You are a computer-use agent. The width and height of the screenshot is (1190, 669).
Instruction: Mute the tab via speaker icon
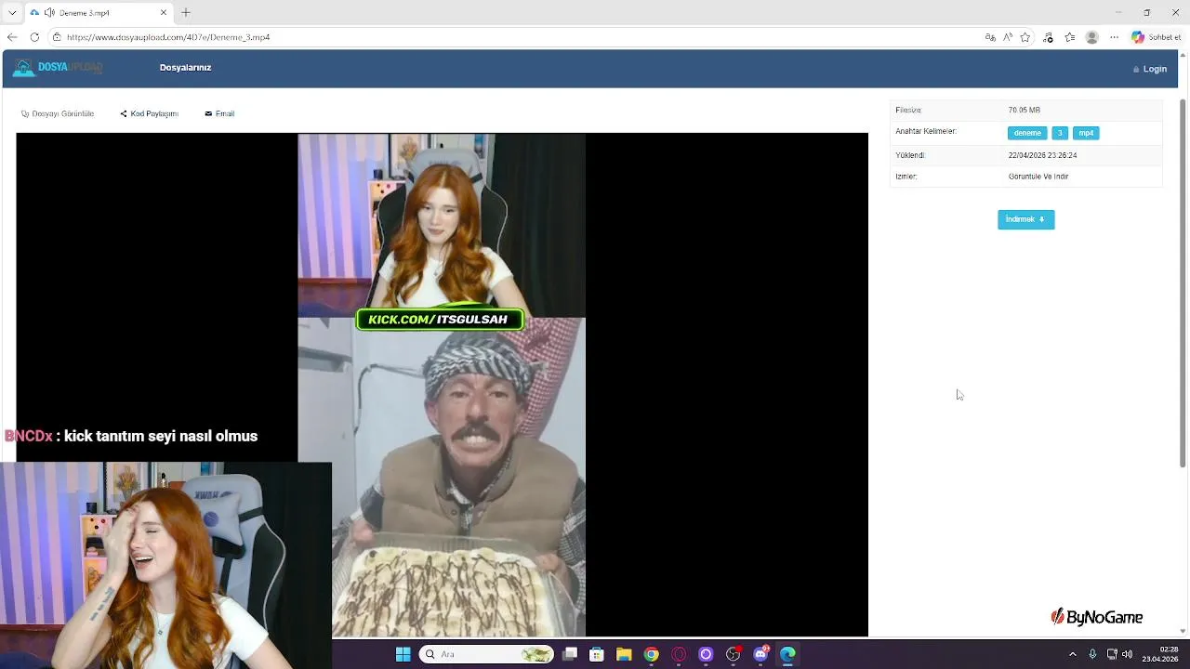(x=49, y=13)
